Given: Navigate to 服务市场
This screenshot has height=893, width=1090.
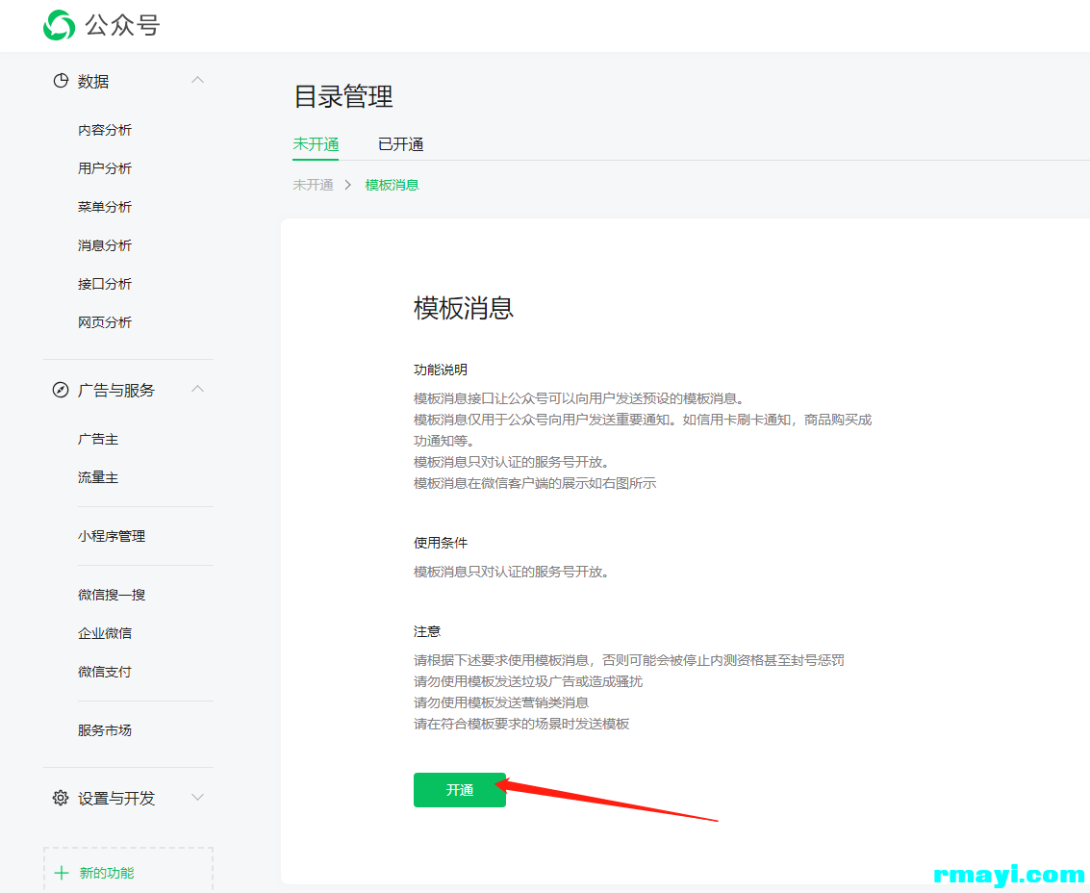Looking at the screenshot, I should pos(105,730).
